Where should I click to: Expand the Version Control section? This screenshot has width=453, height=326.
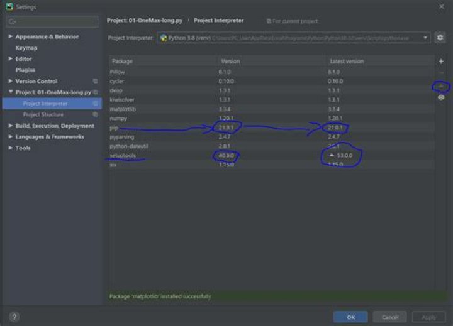click(11, 81)
